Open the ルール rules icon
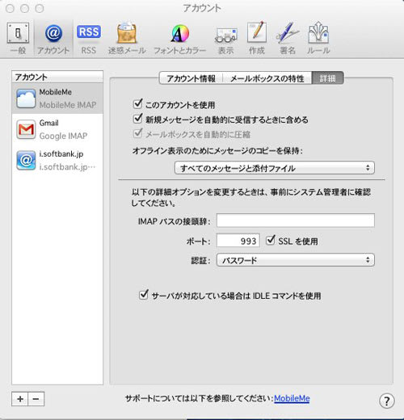 (x=318, y=38)
